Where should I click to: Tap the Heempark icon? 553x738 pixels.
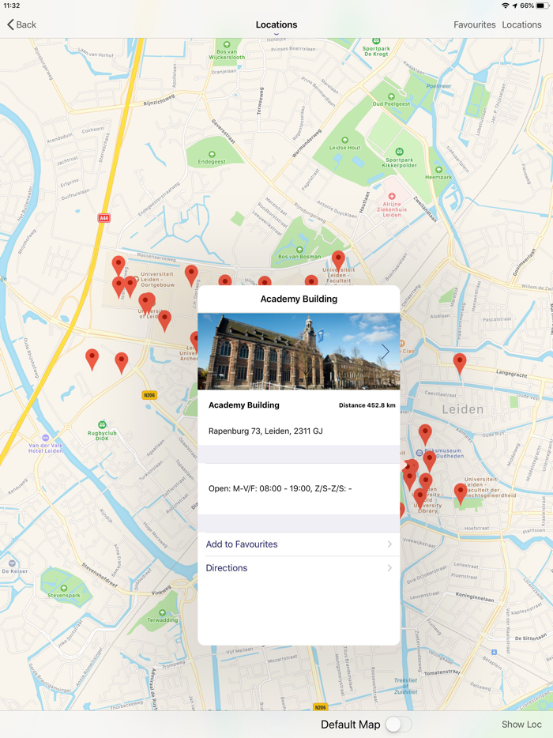click(x=438, y=170)
